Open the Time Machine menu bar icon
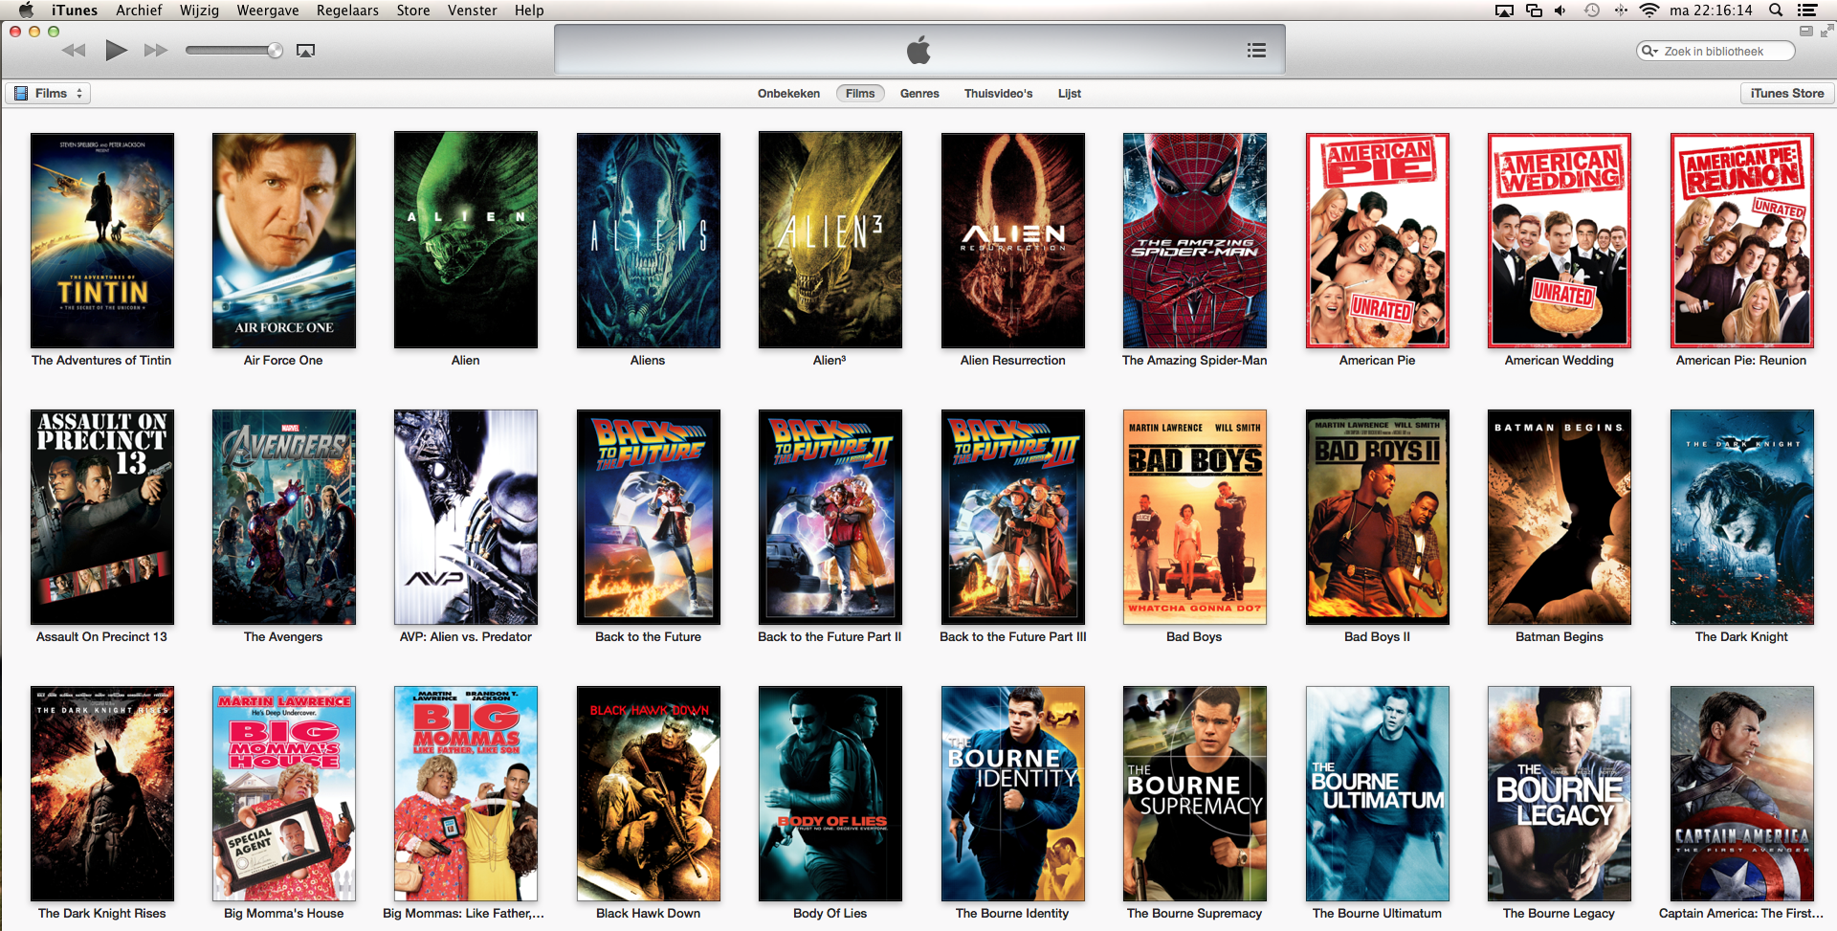Screen dimensions: 1837x931 click(1592, 11)
